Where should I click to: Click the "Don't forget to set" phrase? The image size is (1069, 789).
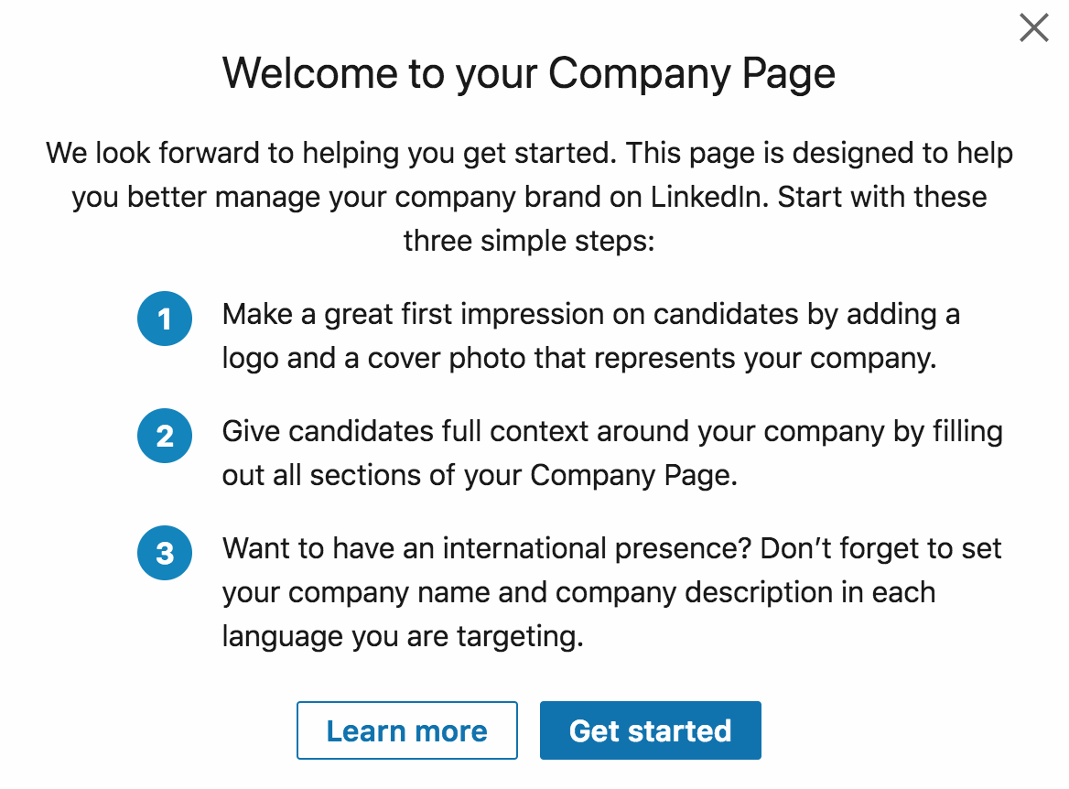tap(881, 548)
